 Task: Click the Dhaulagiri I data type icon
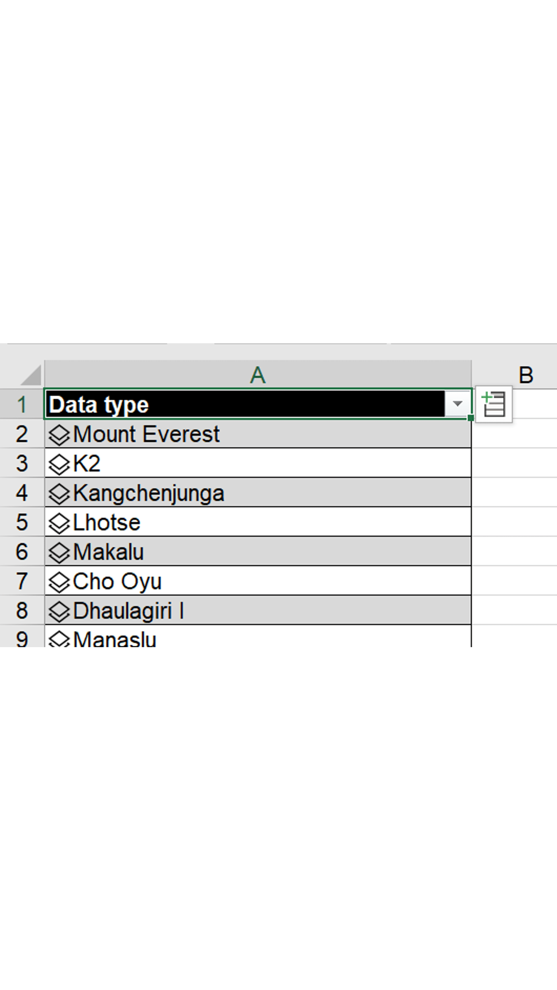pos(59,611)
